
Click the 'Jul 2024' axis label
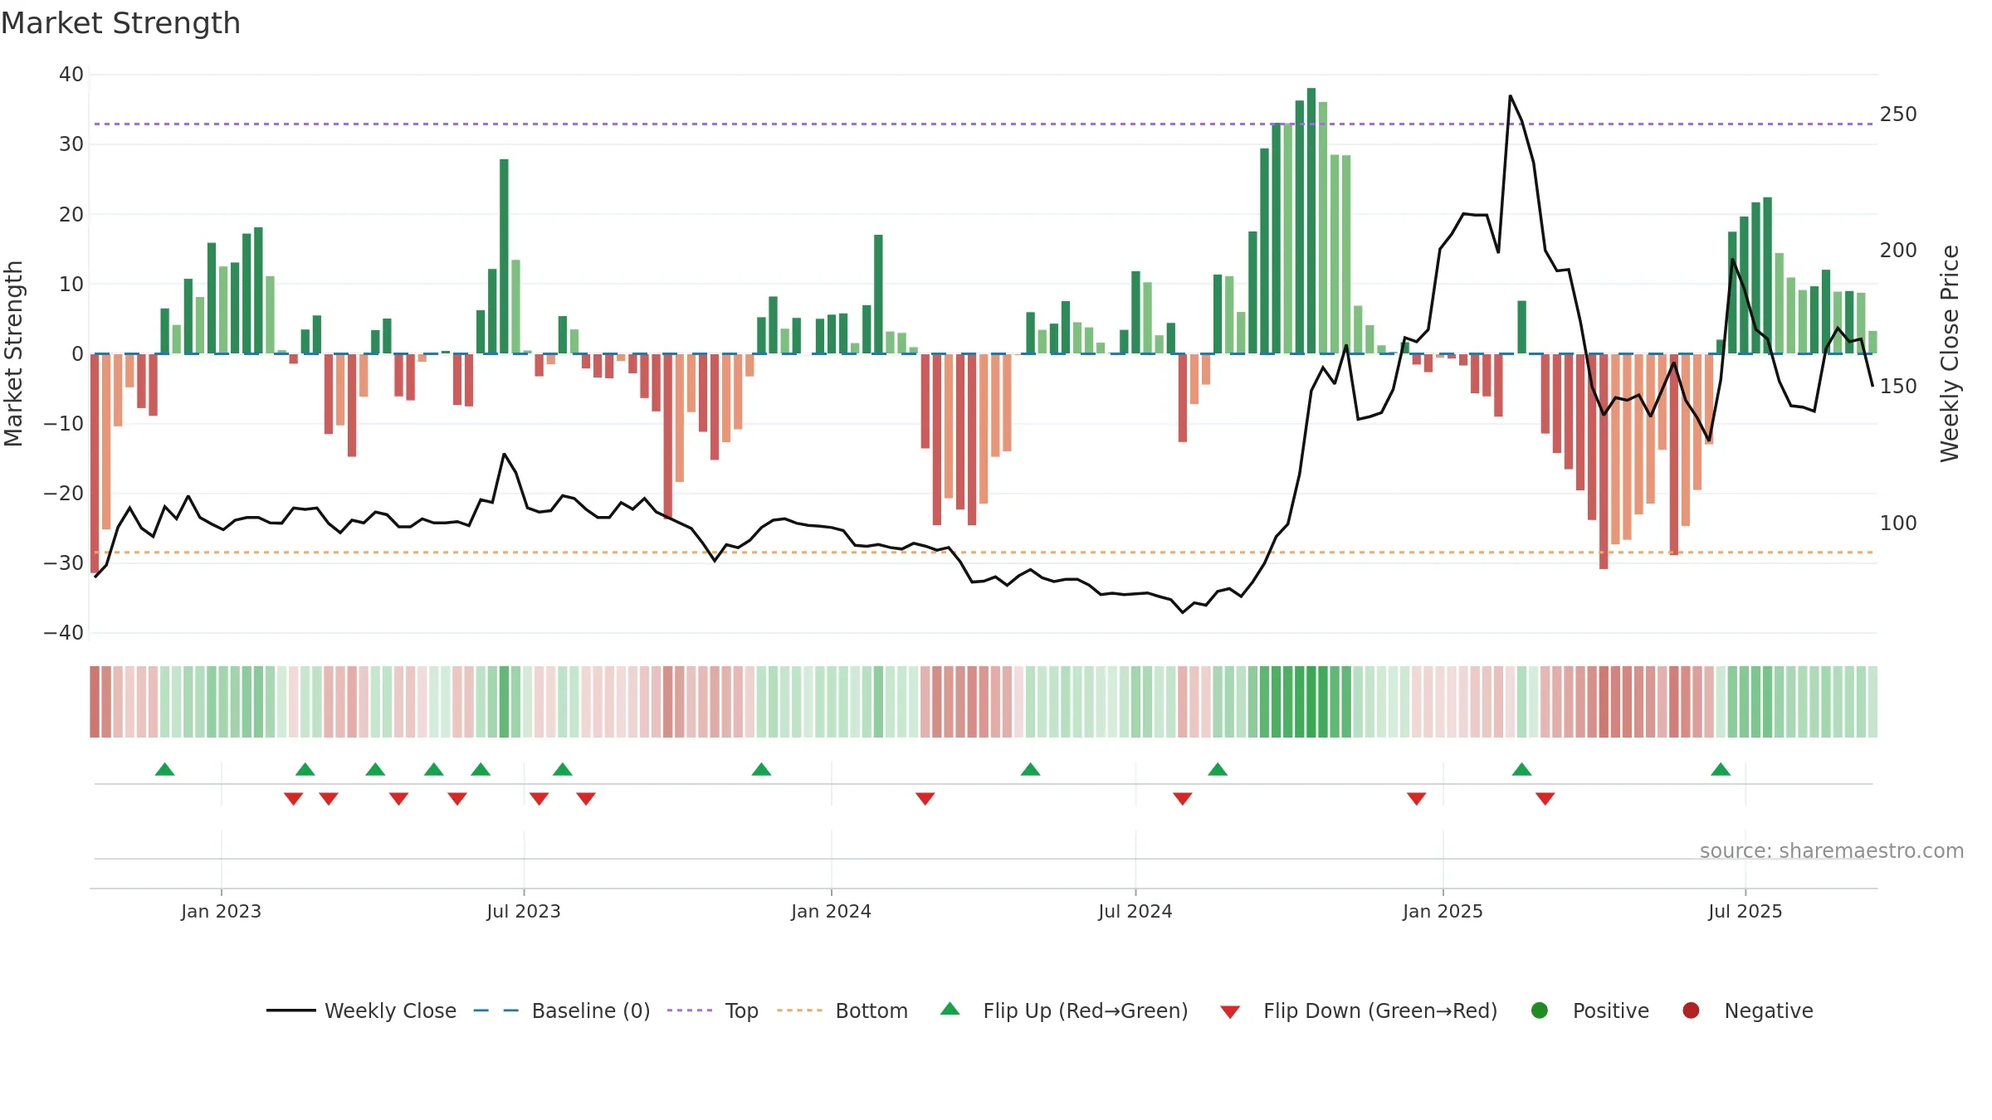click(x=1135, y=911)
